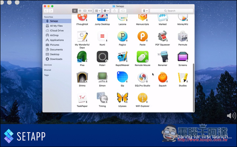
Task: Click the Finder vertical scrollbar
Action: pos(193,88)
